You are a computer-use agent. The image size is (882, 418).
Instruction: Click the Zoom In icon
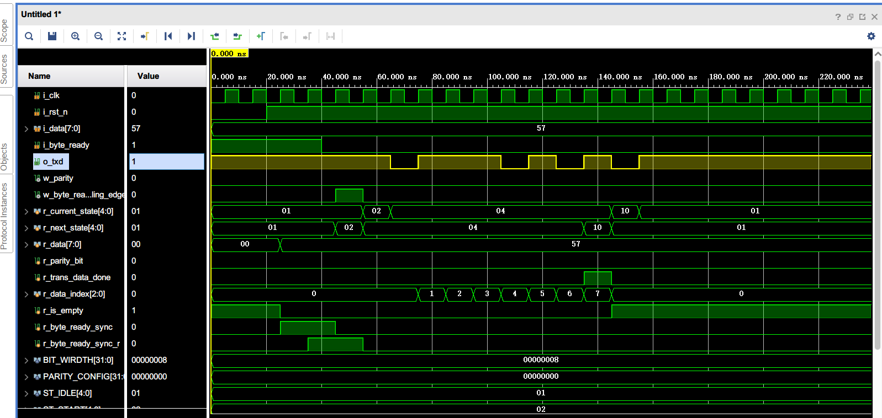(x=76, y=36)
